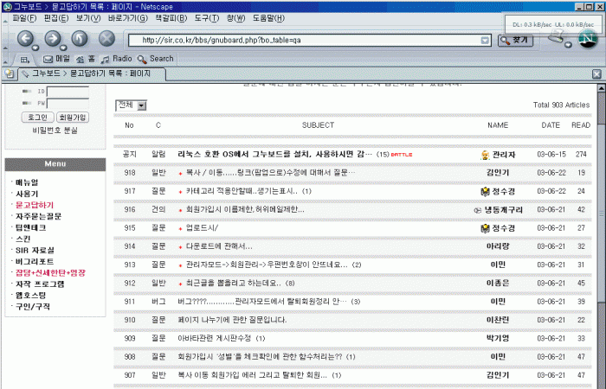Click the 로그인 login button
Viewport: 606px width, 389px height.
(37, 118)
